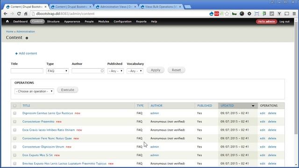Click the black circle extension icon

[x=242, y=14]
